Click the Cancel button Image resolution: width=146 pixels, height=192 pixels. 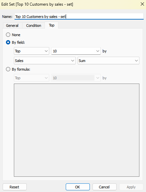coord(104,187)
